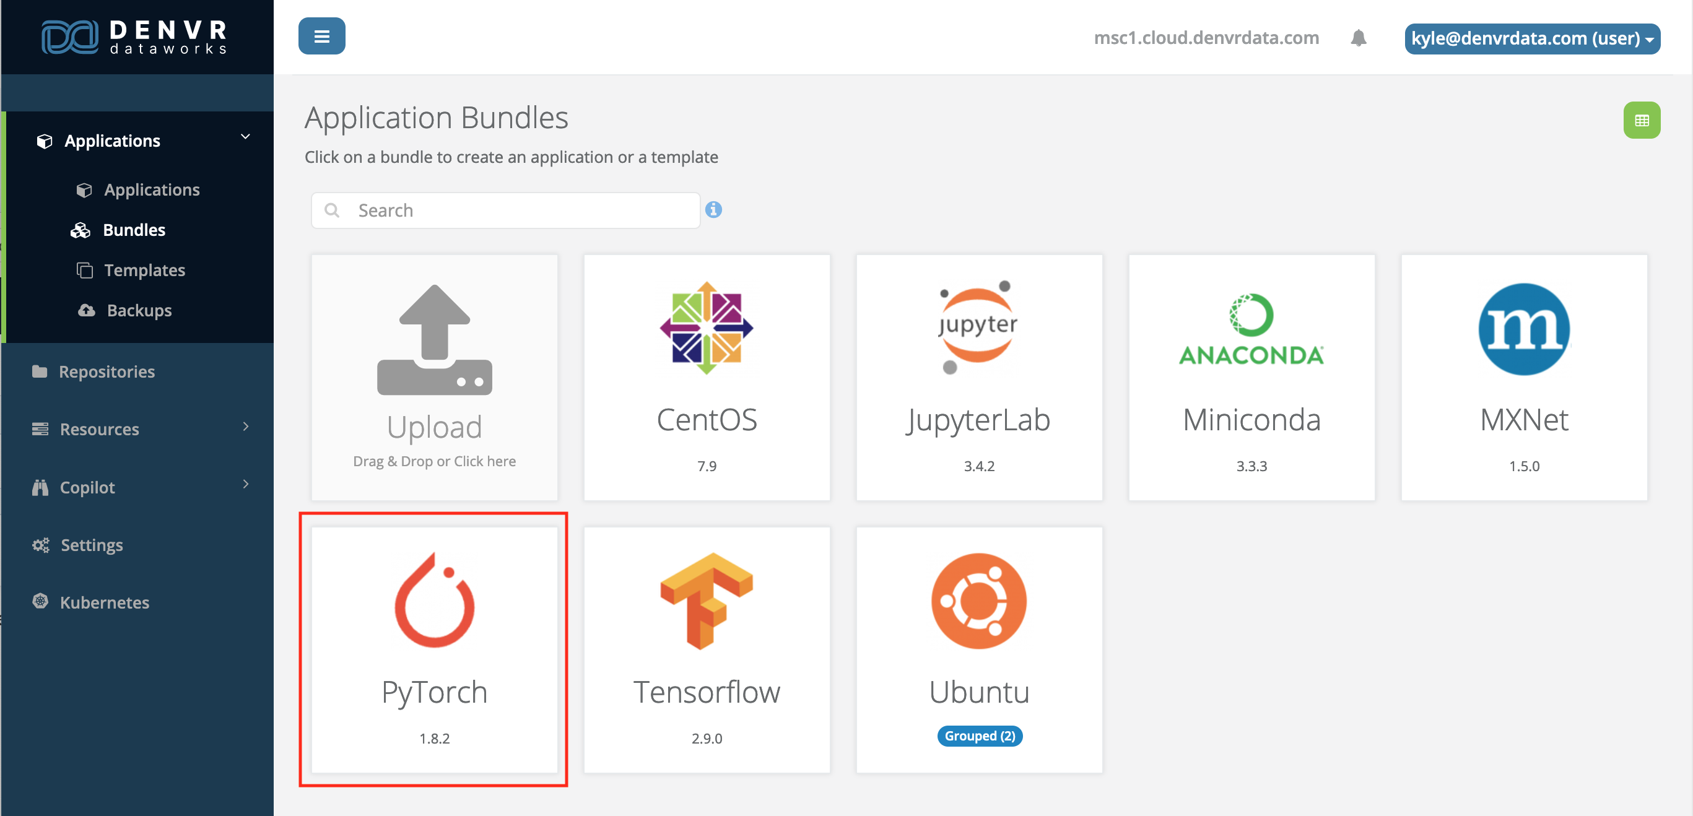Click the Grouped (2) badge on Ubuntu
1693x816 pixels.
pos(979,736)
